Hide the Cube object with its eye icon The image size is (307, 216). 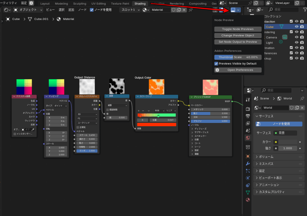297,27
